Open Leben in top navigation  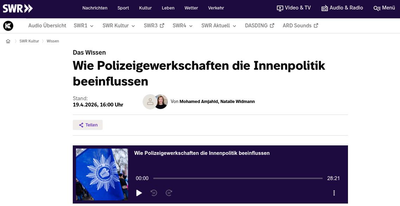pyautogui.click(x=168, y=8)
